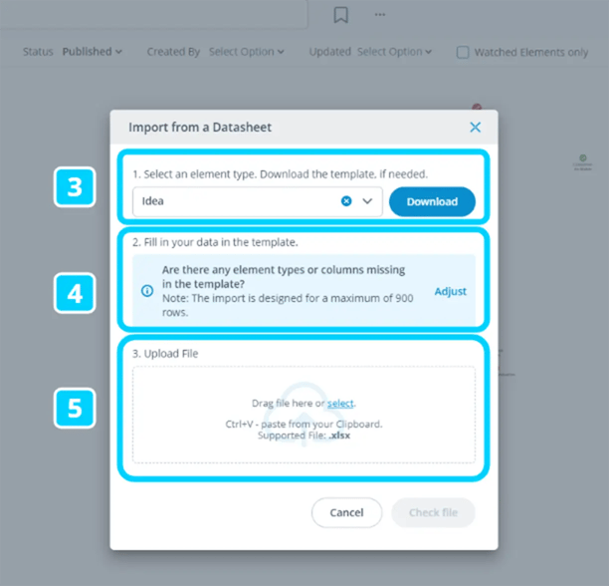The height and width of the screenshot is (586, 609).
Task: Open the Status Published filter dropdown
Action: pyautogui.click(x=92, y=52)
